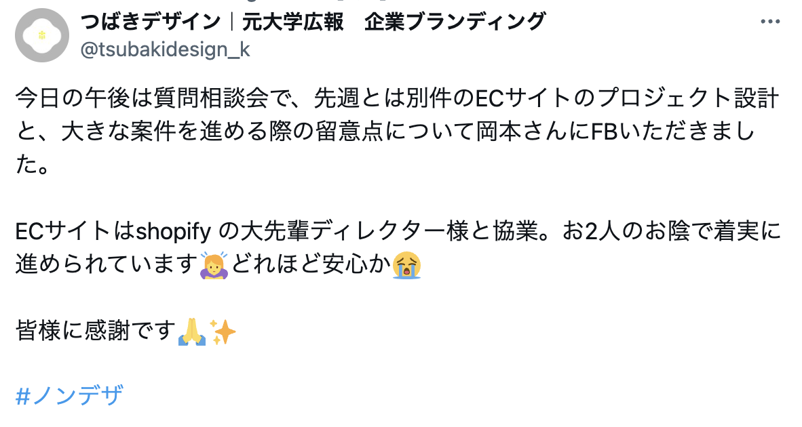This screenshot has width=802, height=427.
Task: Click the first line starting 今日の午後は質問相談会
Action: coord(398,98)
